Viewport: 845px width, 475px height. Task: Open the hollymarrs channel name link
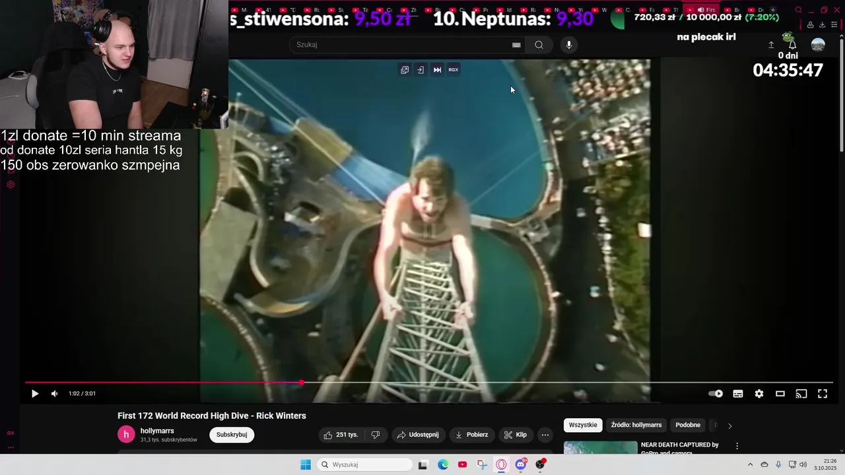pyautogui.click(x=157, y=431)
